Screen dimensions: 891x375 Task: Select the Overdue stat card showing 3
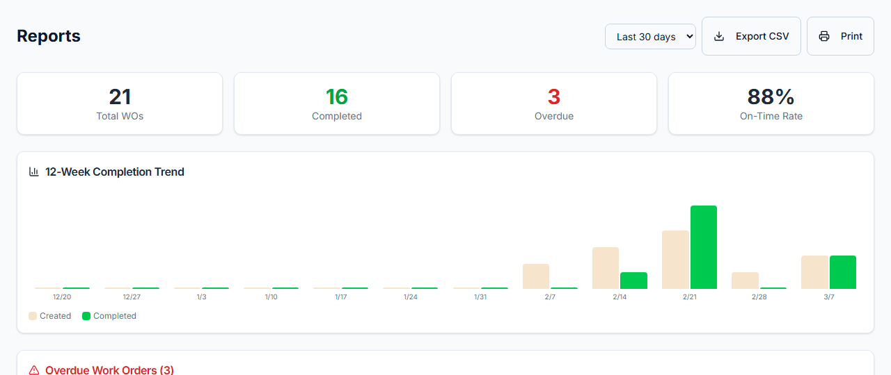(x=554, y=103)
